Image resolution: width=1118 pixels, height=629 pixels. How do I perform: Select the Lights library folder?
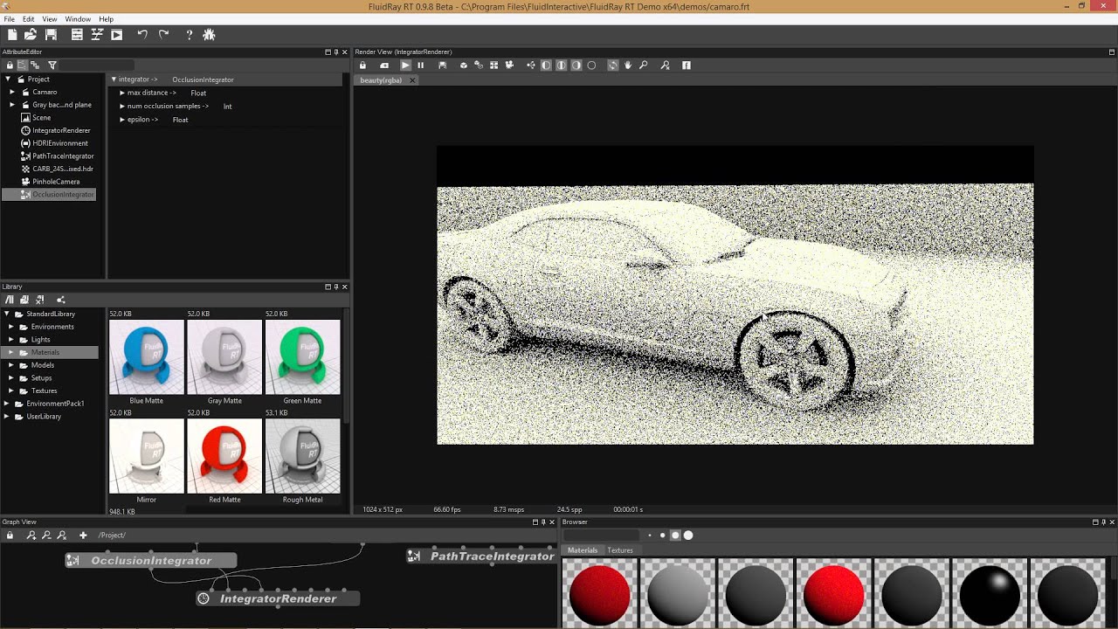tap(41, 339)
